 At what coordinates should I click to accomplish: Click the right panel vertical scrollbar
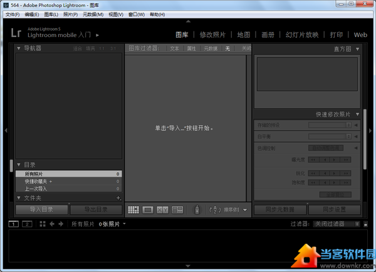click(365, 139)
